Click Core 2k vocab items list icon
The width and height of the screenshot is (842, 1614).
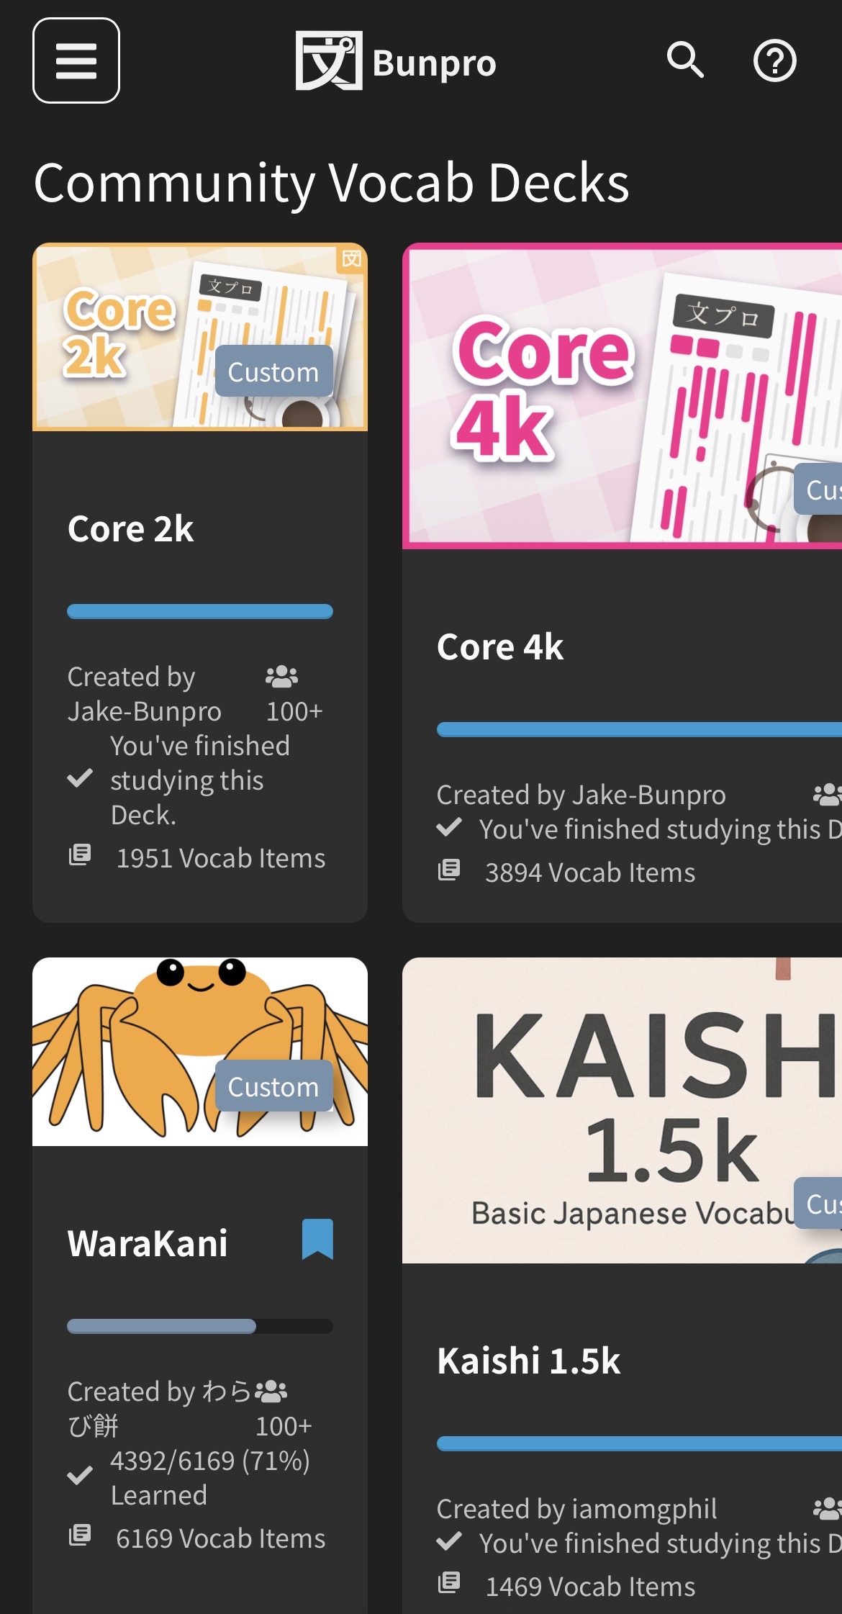(80, 855)
